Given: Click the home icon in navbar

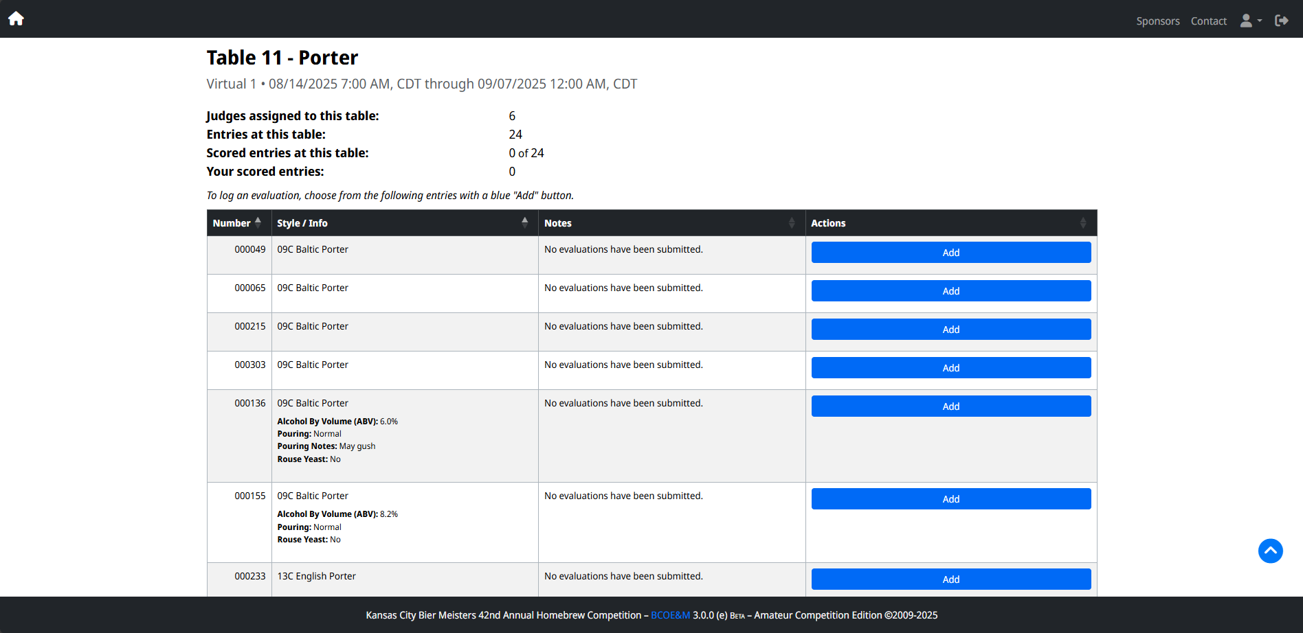Looking at the screenshot, I should (x=16, y=19).
